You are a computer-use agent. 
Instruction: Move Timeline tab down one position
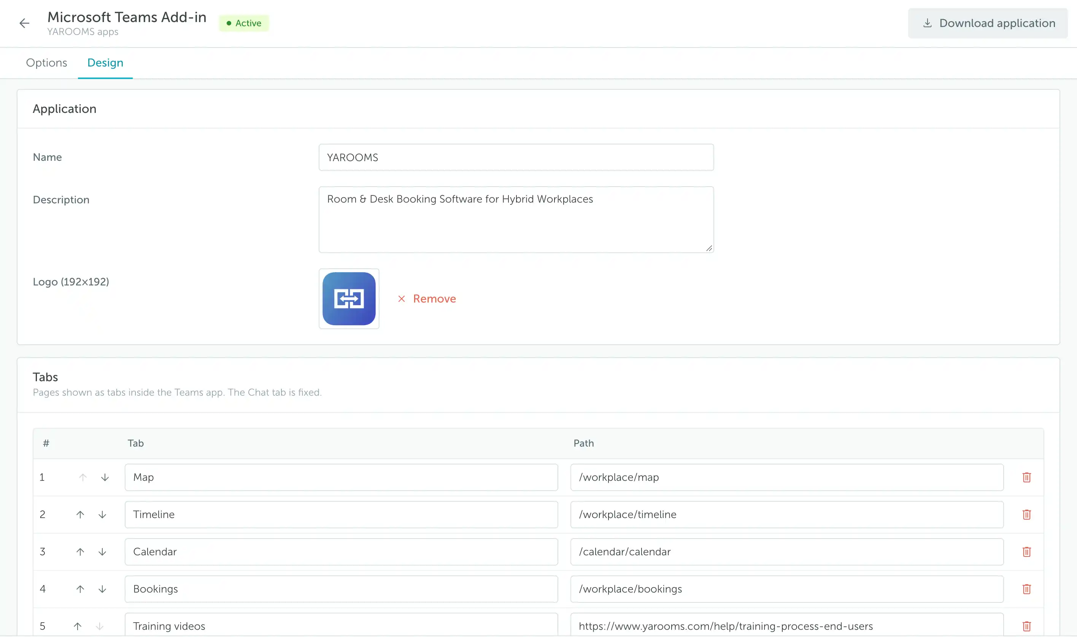pos(102,515)
